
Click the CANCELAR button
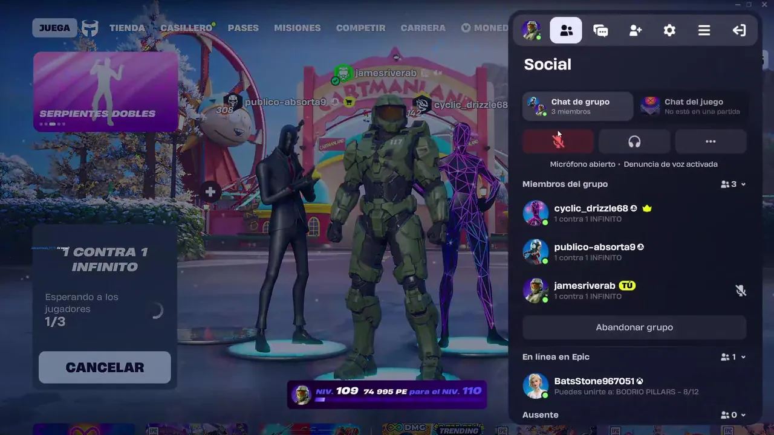[105, 367]
